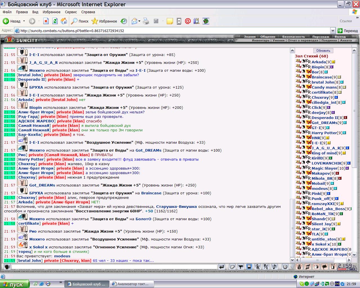Click the Refresh page toolbar icon
Viewport: 360px width, 288px height.
pyautogui.click(x=55, y=21)
